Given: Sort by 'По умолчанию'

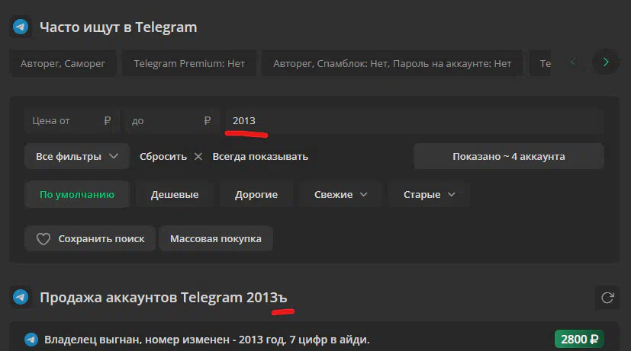Looking at the screenshot, I should click(77, 194).
